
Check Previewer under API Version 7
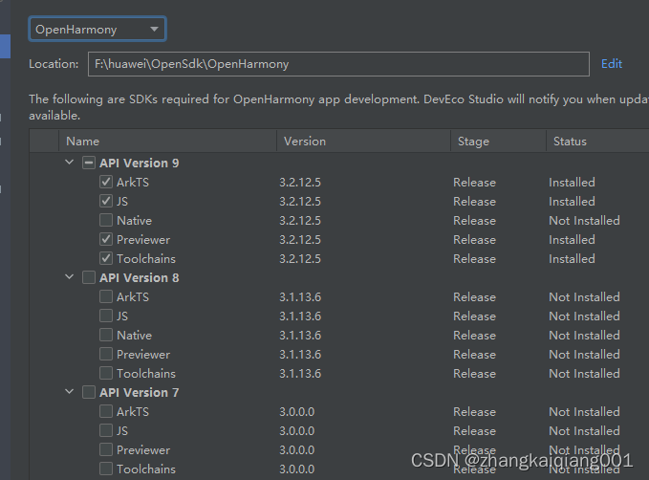pyautogui.click(x=106, y=449)
